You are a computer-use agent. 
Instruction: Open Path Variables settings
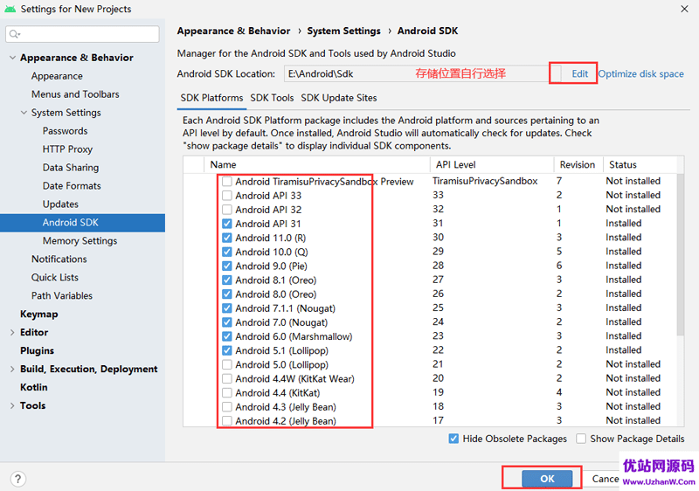(x=61, y=296)
